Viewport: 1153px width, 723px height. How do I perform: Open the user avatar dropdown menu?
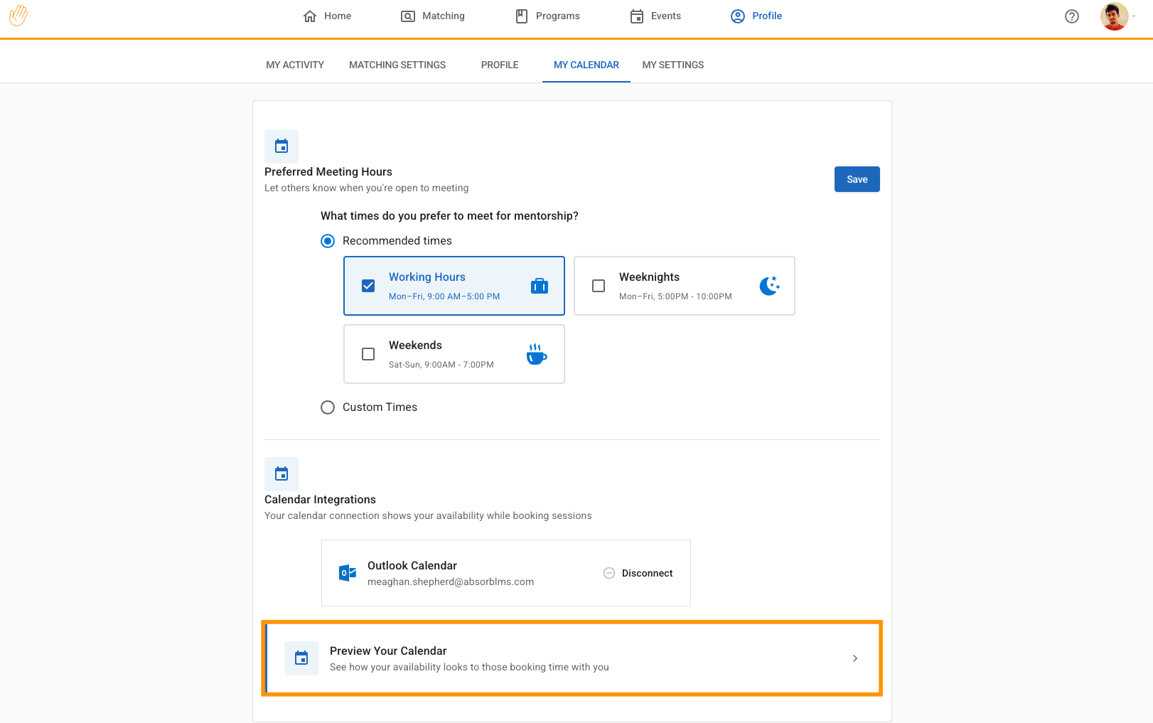click(1117, 16)
